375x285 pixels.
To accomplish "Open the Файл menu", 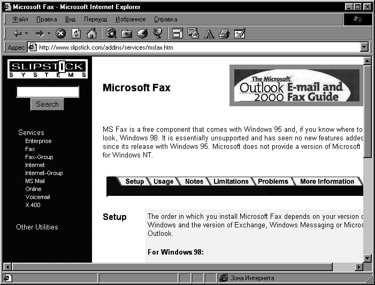I will [x=20, y=19].
